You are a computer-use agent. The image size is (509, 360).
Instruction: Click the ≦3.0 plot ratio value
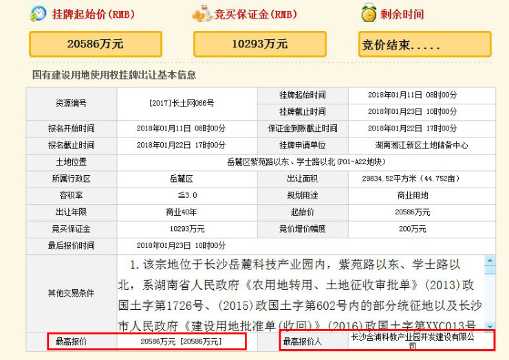click(x=187, y=195)
